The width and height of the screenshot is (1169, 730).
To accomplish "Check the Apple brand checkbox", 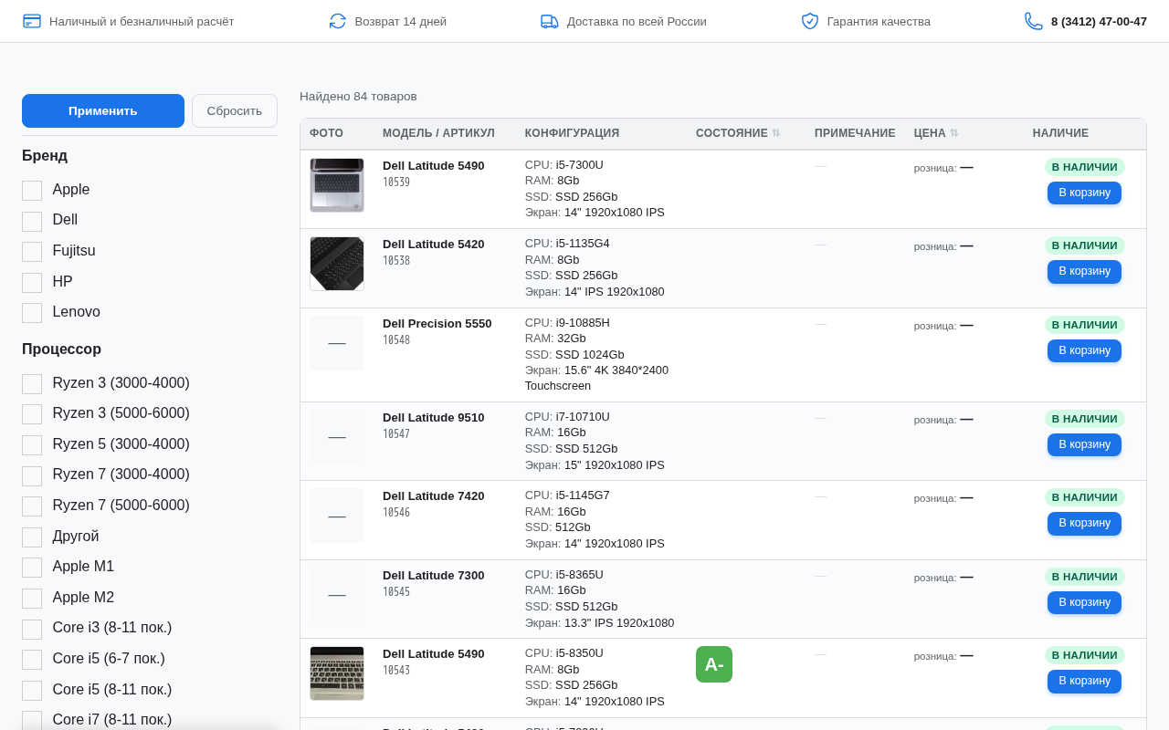I will (x=32, y=191).
